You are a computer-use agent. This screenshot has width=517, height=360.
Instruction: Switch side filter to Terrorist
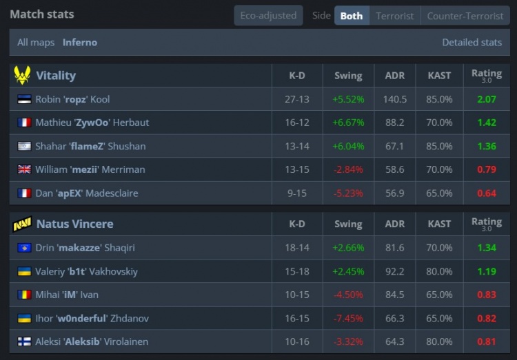coord(395,15)
